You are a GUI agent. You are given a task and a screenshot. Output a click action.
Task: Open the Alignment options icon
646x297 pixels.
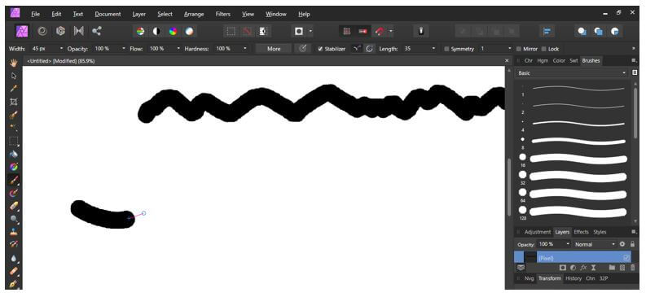547,31
